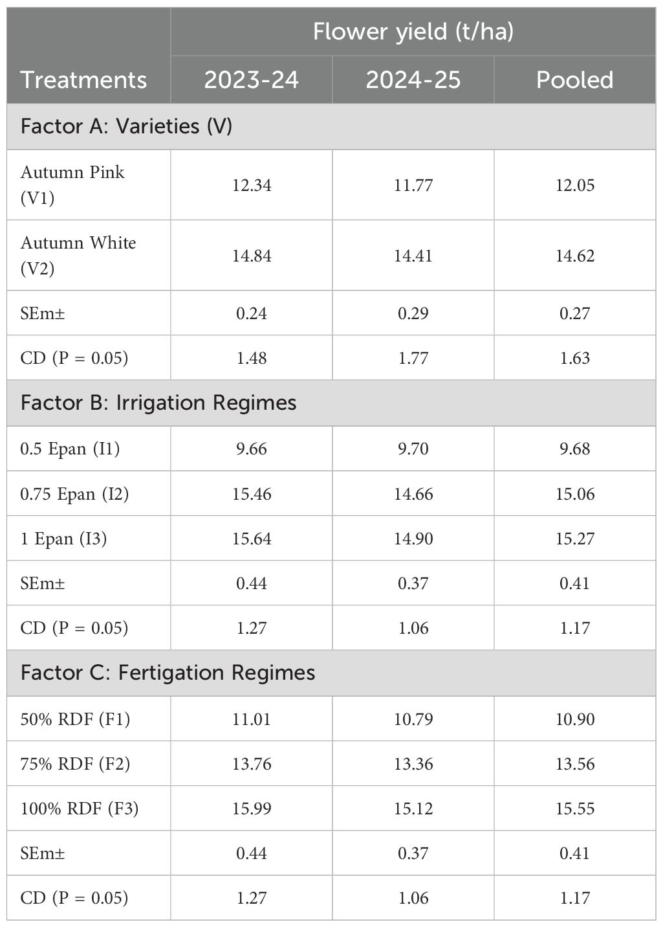This screenshot has width=663, height=927.
Task: Select the Treatments column header
Action: click(84, 80)
